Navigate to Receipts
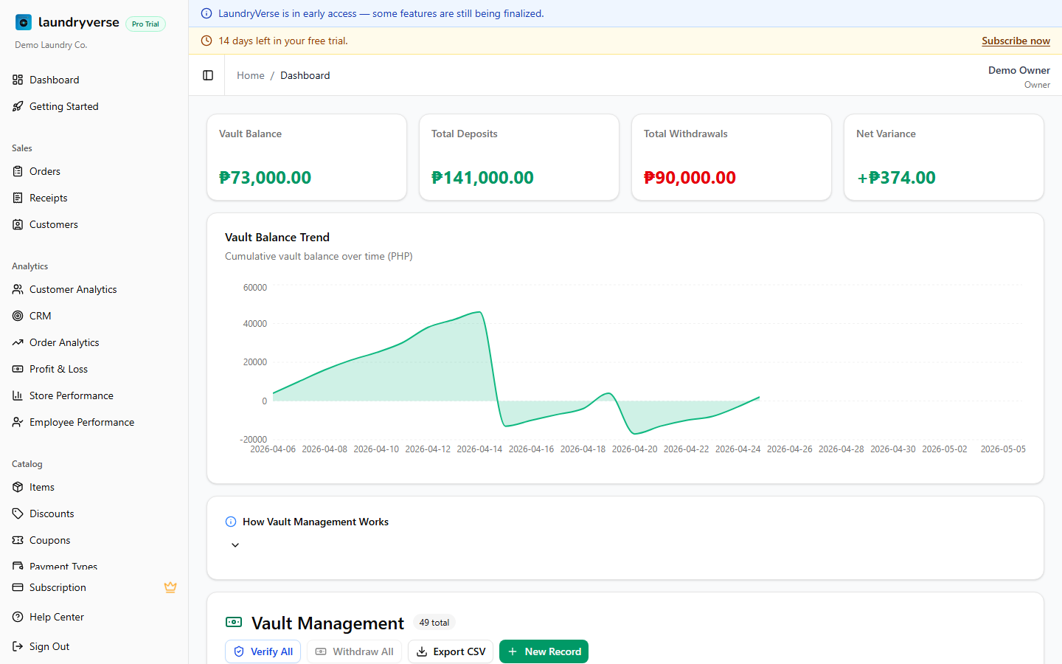Viewport: 1062px width, 664px height. (x=94, y=198)
